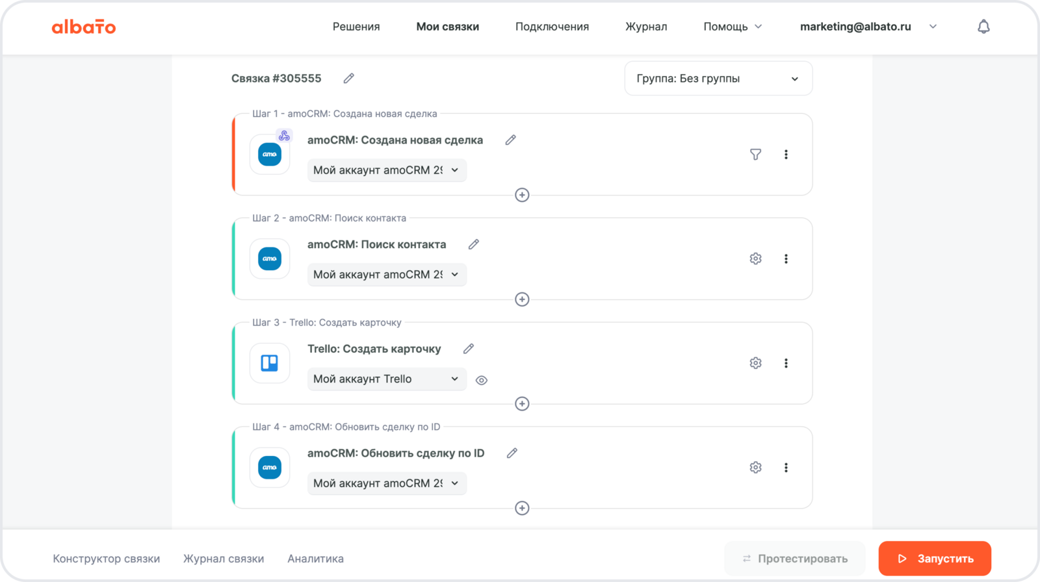Go to the Подключения menu item
The height and width of the screenshot is (582, 1040).
552,27
